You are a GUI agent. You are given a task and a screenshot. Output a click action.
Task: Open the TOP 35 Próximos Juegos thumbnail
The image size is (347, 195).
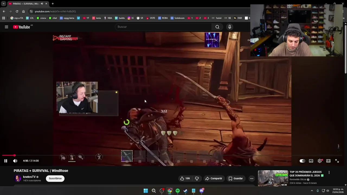(273, 178)
